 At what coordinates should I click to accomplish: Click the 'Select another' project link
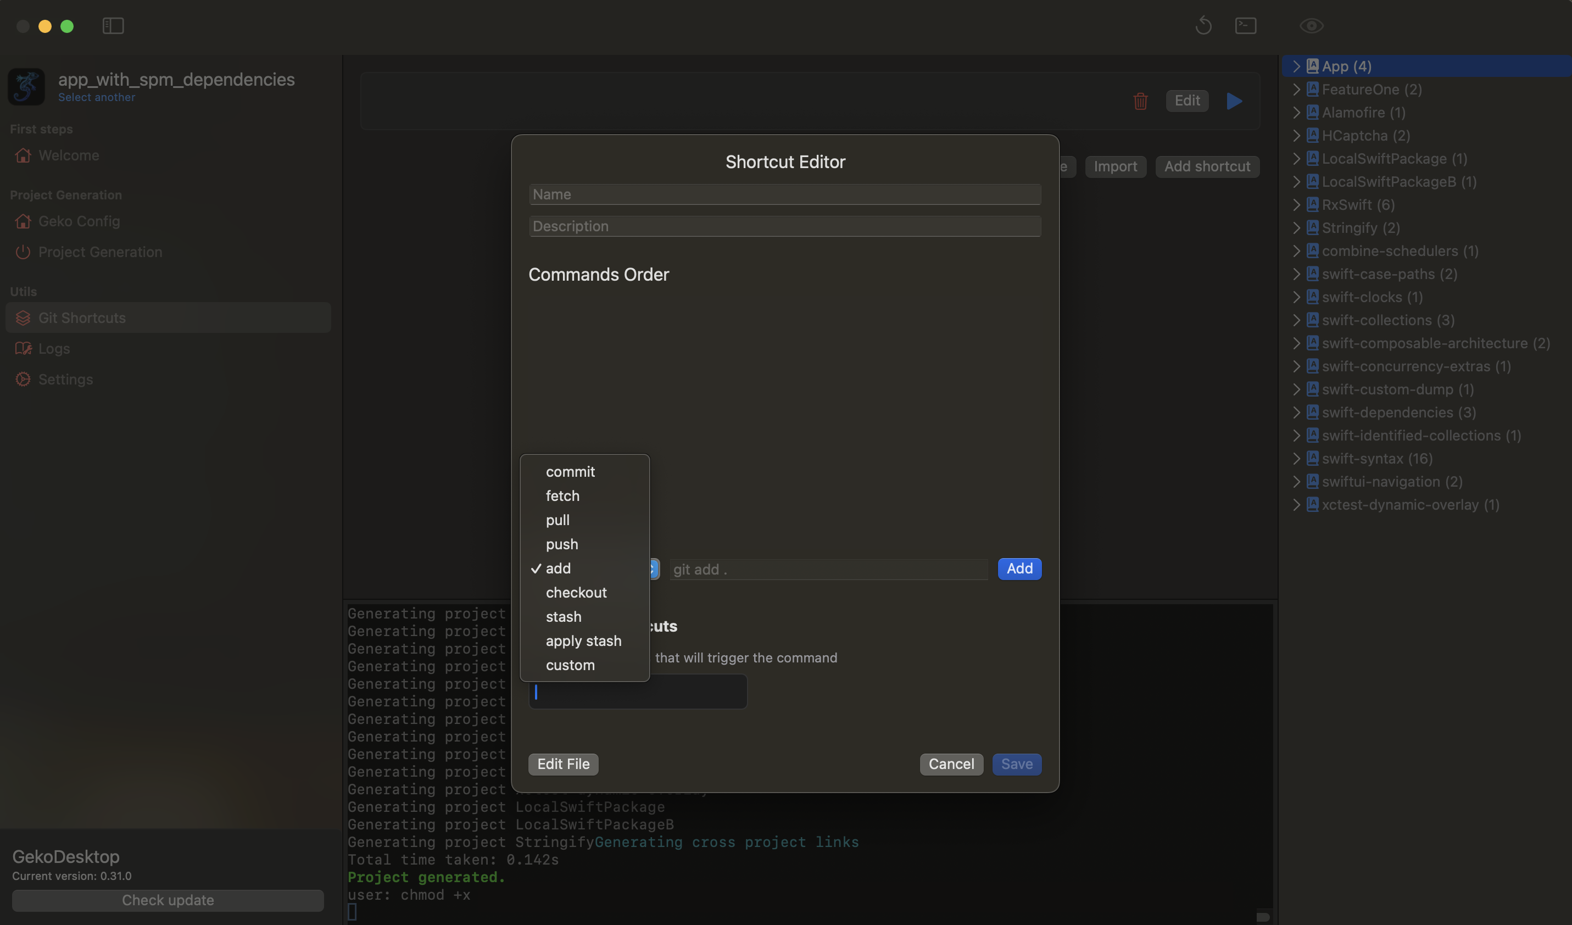[x=96, y=97]
